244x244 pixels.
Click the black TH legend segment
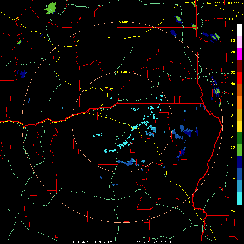click(x=239, y=211)
